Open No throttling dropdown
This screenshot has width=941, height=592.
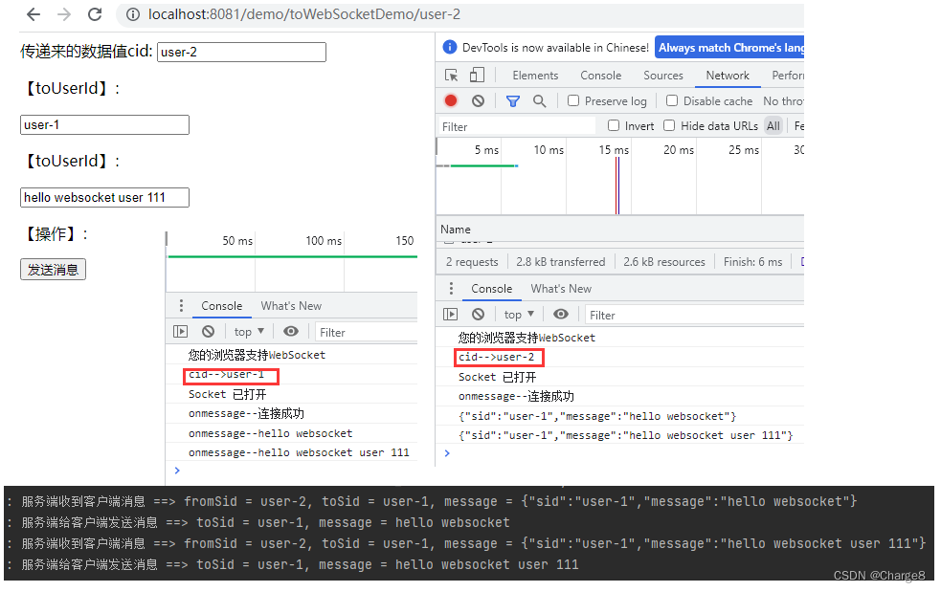coord(783,100)
